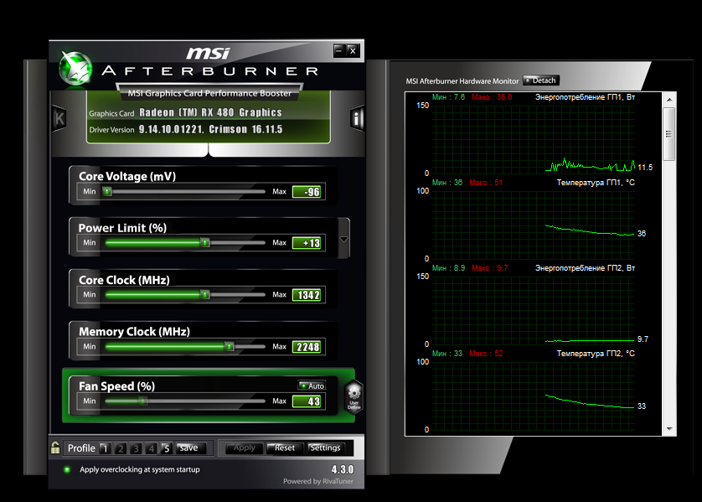The width and height of the screenshot is (702, 502).
Task: Click the Core Clock slider handle
Action: [x=205, y=295]
